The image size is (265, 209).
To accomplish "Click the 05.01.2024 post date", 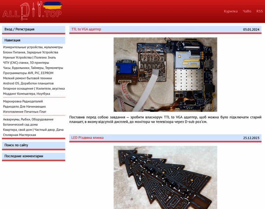I will (x=251, y=30).
